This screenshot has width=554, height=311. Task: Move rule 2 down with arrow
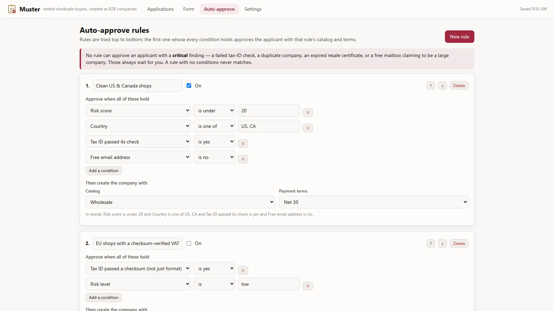coord(443,244)
